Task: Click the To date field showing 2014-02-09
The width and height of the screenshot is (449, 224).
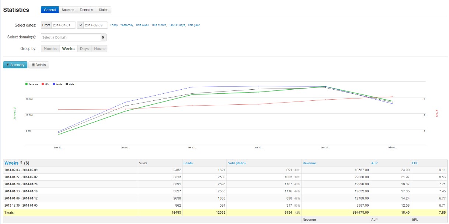Action: coord(95,25)
